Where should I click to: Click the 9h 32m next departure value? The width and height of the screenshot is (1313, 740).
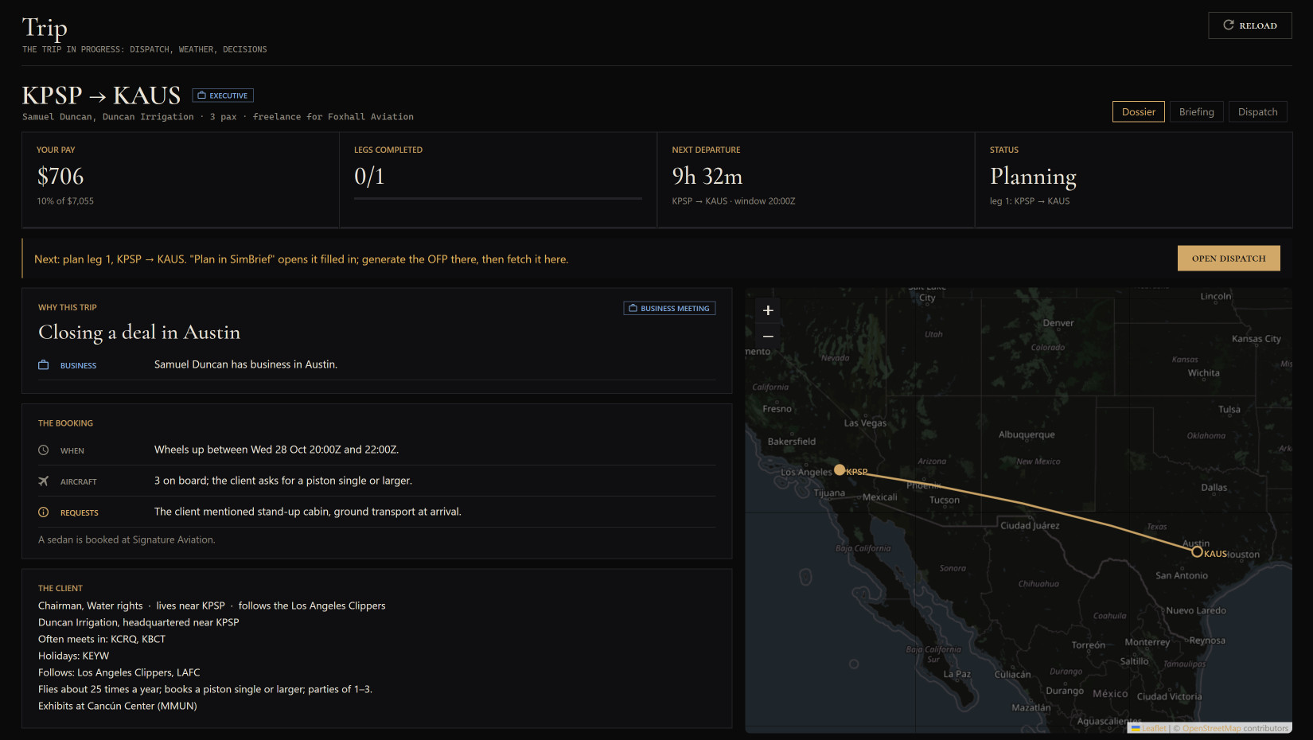click(x=707, y=176)
